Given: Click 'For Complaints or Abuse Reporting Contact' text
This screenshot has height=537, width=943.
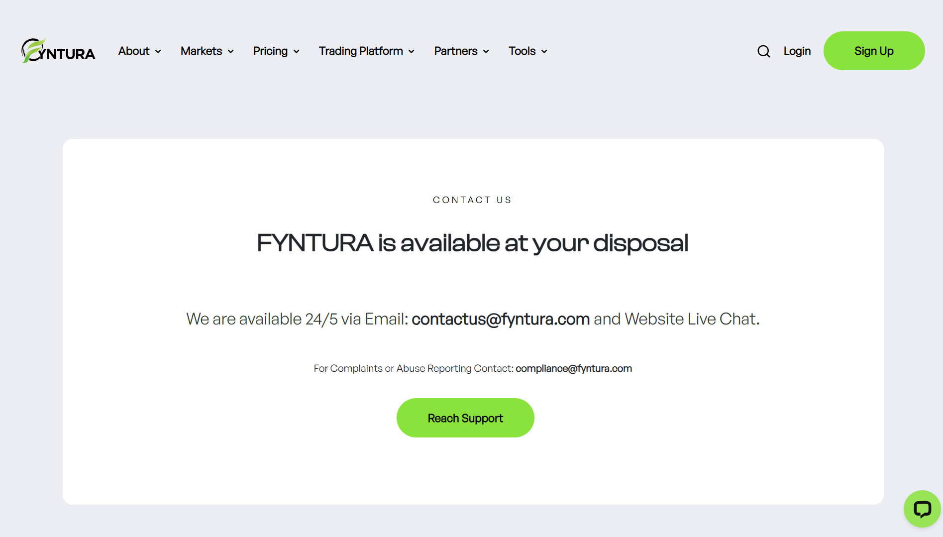Looking at the screenshot, I should pyautogui.click(x=414, y=368).
